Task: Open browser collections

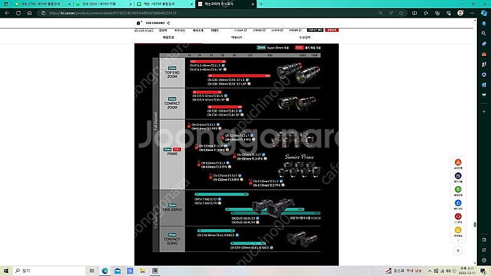Action: pos(437,13)
